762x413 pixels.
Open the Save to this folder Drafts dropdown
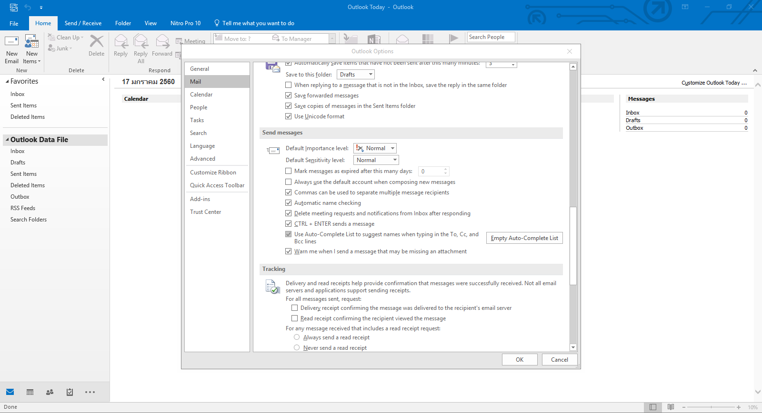[356, 75]
